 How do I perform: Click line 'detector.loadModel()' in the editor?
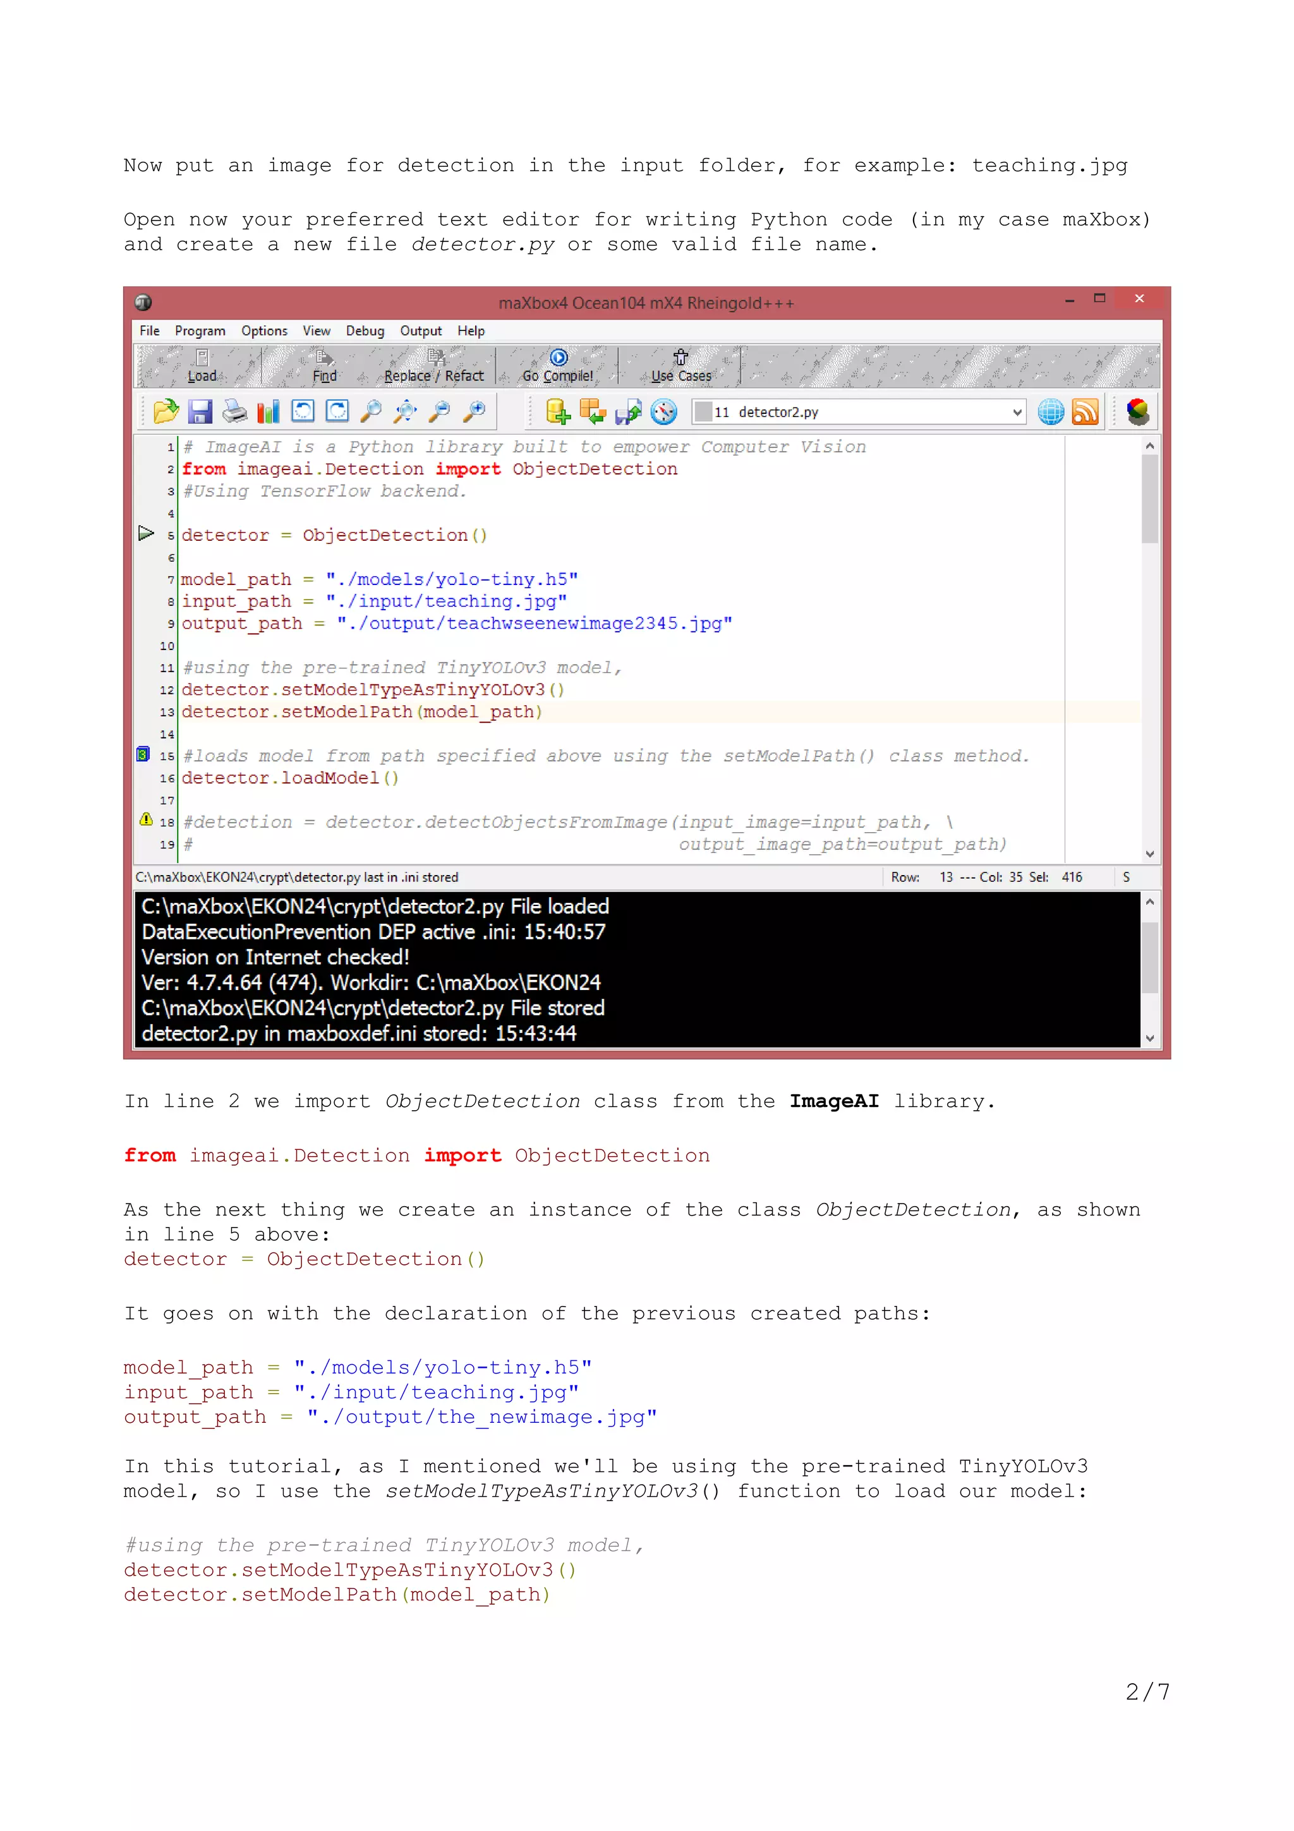pyautogui.click(x=290, y=778)
